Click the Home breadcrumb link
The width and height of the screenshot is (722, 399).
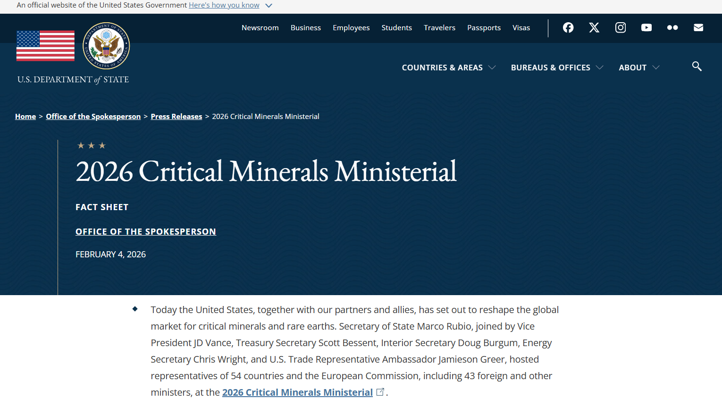pyautogui.click(x=25, y=117)
